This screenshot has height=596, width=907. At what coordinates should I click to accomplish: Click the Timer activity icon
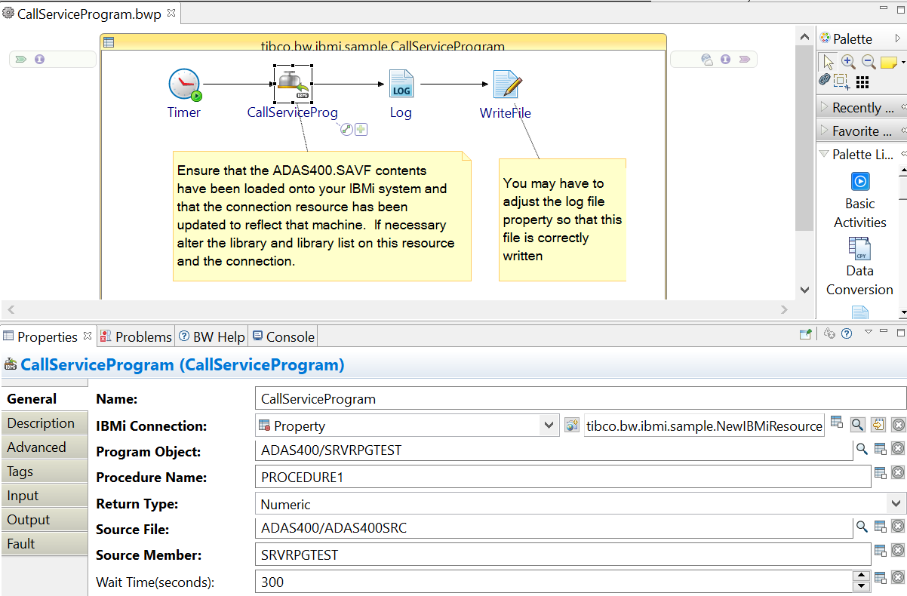tap(184, 84)
